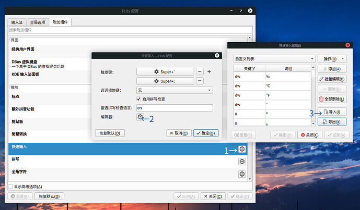The image size is (360, 210).
Task: Click 确定(O) in quick input dialog
Action: point(206,133)
